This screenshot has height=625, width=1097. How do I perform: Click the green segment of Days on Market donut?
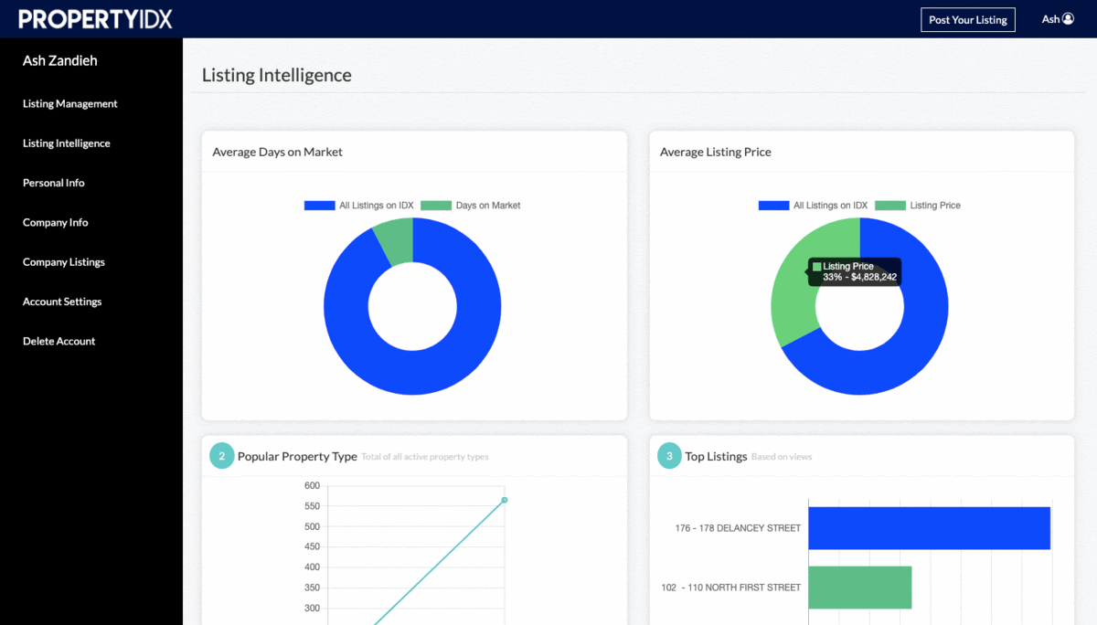396,240
